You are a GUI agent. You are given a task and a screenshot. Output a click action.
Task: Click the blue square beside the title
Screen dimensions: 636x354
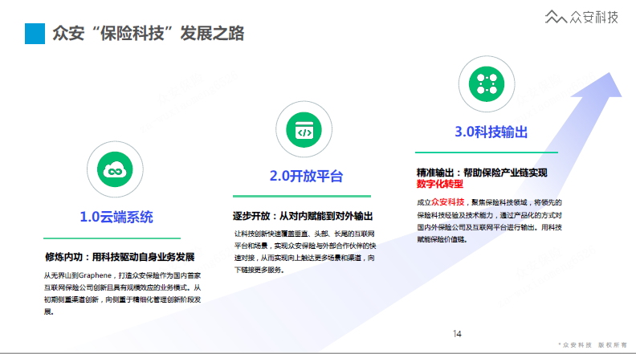tap(35, 34)
